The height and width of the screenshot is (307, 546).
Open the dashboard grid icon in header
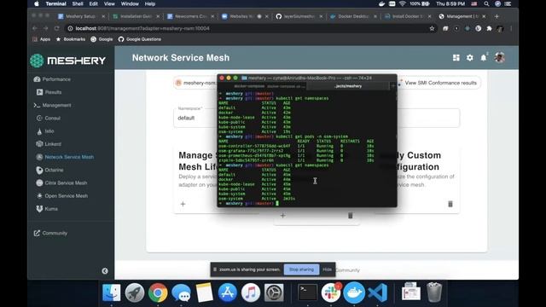[x=456, y=58]
